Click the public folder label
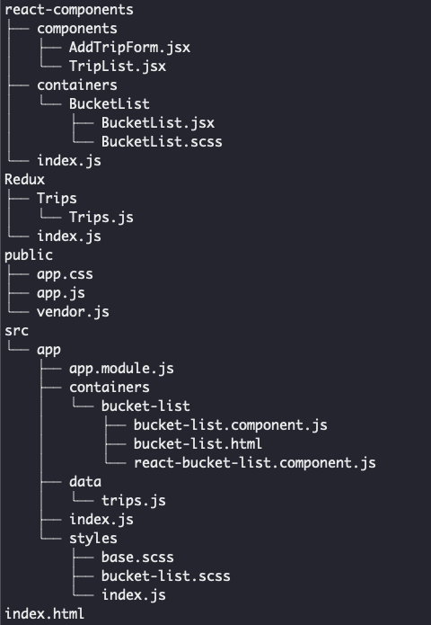This screenshot has height=625, width=431. [x=29, y=255]
